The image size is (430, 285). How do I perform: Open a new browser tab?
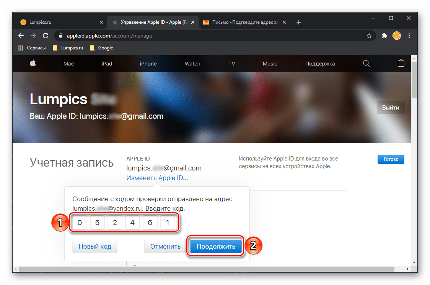pos(299,22)
